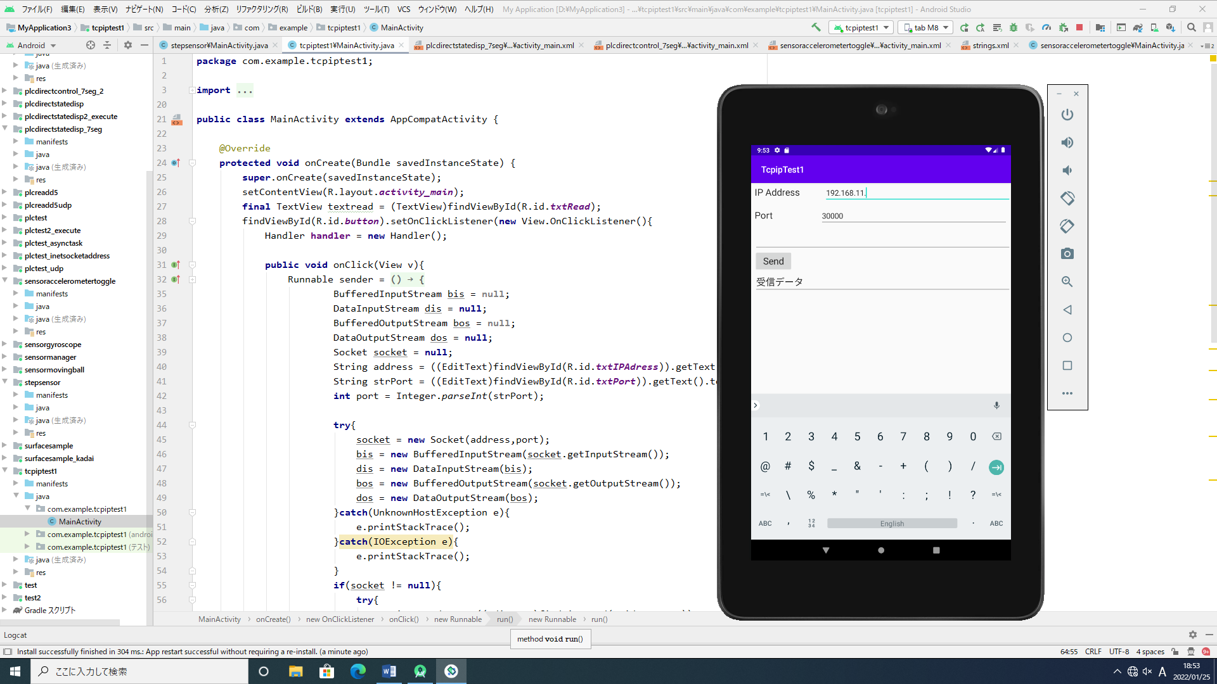Viewport: 1217px width, 684px height.
Task: Take emulator screenshot with camera icon
Action: [1067, 254]
